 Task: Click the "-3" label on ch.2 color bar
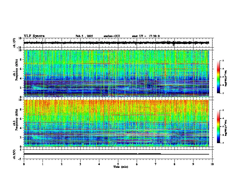pos(222,110)
